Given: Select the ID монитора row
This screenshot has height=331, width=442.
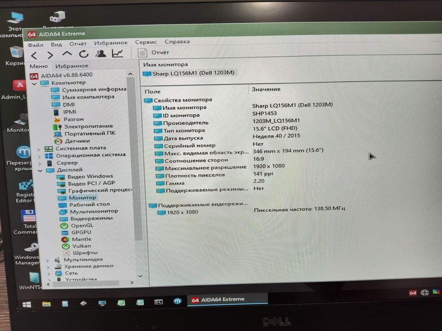Looking at the screenshot, I should (x=181, y=115).
